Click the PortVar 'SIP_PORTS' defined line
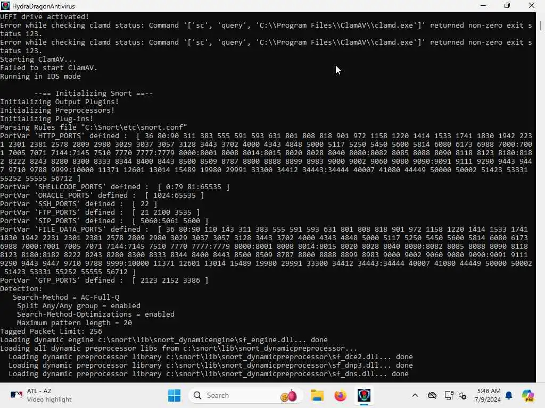The image size is (545, 408). pos(104,220)
